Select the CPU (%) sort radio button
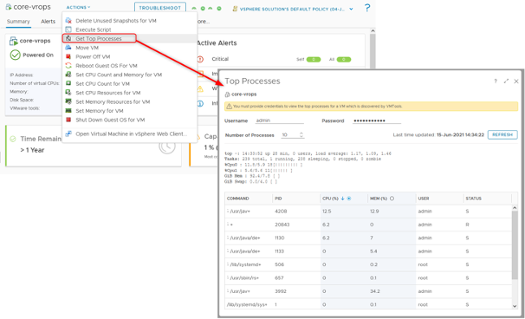 point(349,199)
